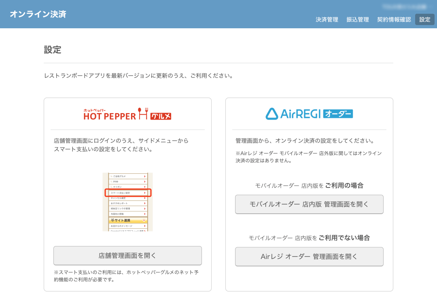Open the 決済管理 menu item
The width and height of the screenshot is (437, 303).
pyautogui.click(x=327, y=19)
